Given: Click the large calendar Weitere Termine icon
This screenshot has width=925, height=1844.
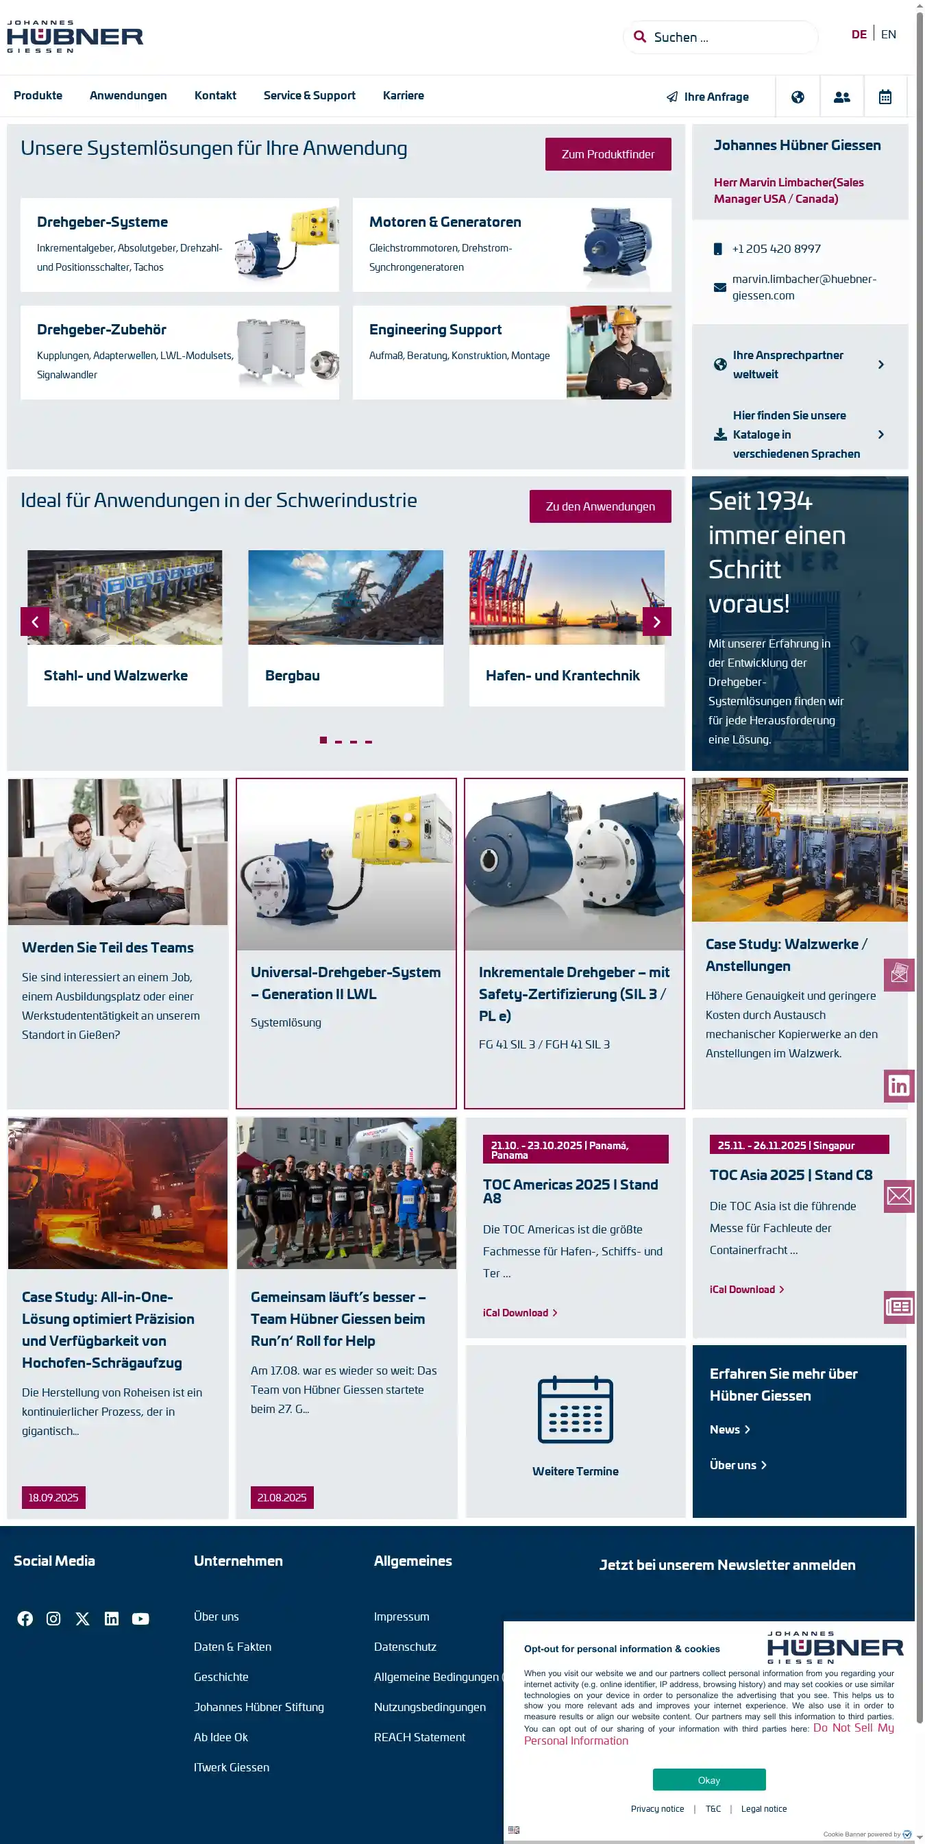Looking at the screenshot, I should [575, 1410].
